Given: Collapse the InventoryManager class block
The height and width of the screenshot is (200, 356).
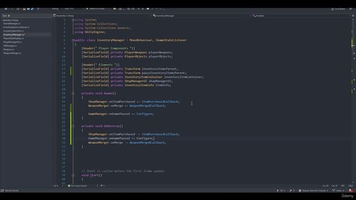Looking at the screenshot, I should (73, 40).
